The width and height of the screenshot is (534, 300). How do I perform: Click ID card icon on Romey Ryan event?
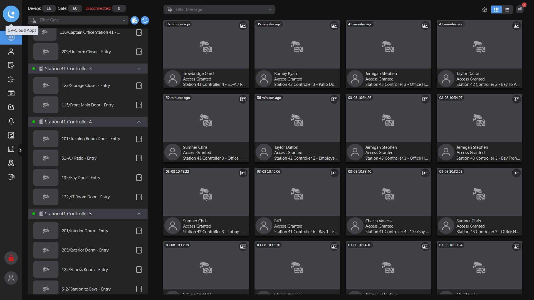[334, 26]
